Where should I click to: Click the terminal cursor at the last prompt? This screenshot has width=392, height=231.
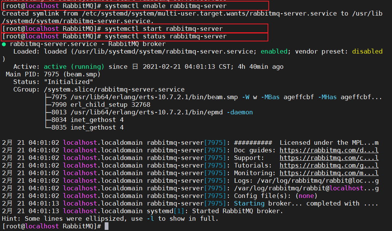pyautogui.click(x=107, y=226)
